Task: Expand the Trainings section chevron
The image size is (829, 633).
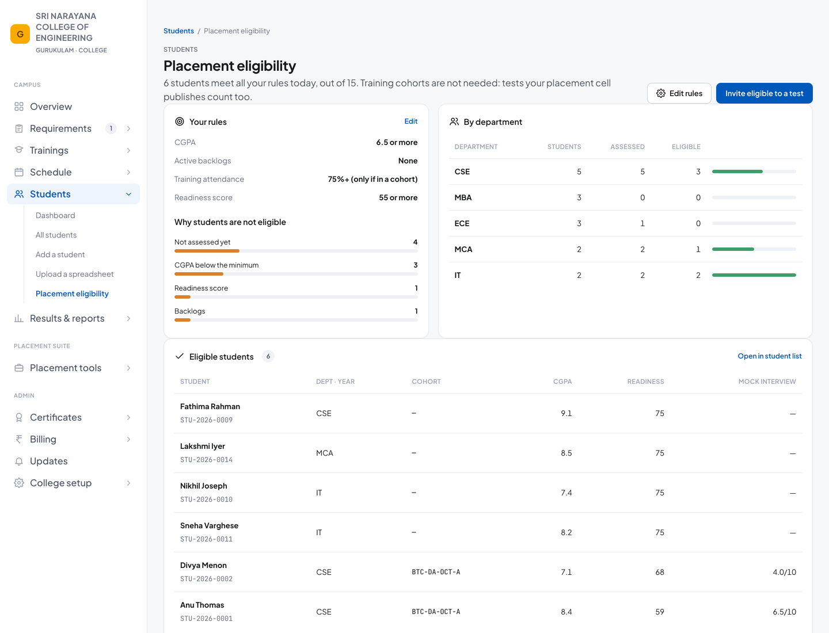Action: pos(128,150)
